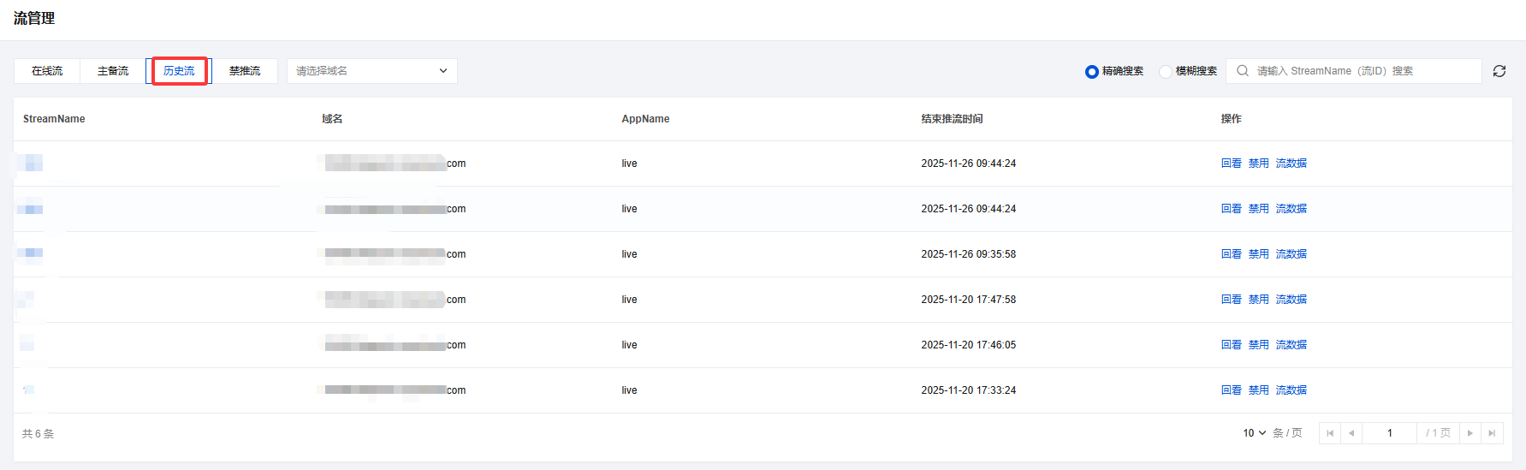Open the 请选择域名 domain dropdown

[371, 71]
